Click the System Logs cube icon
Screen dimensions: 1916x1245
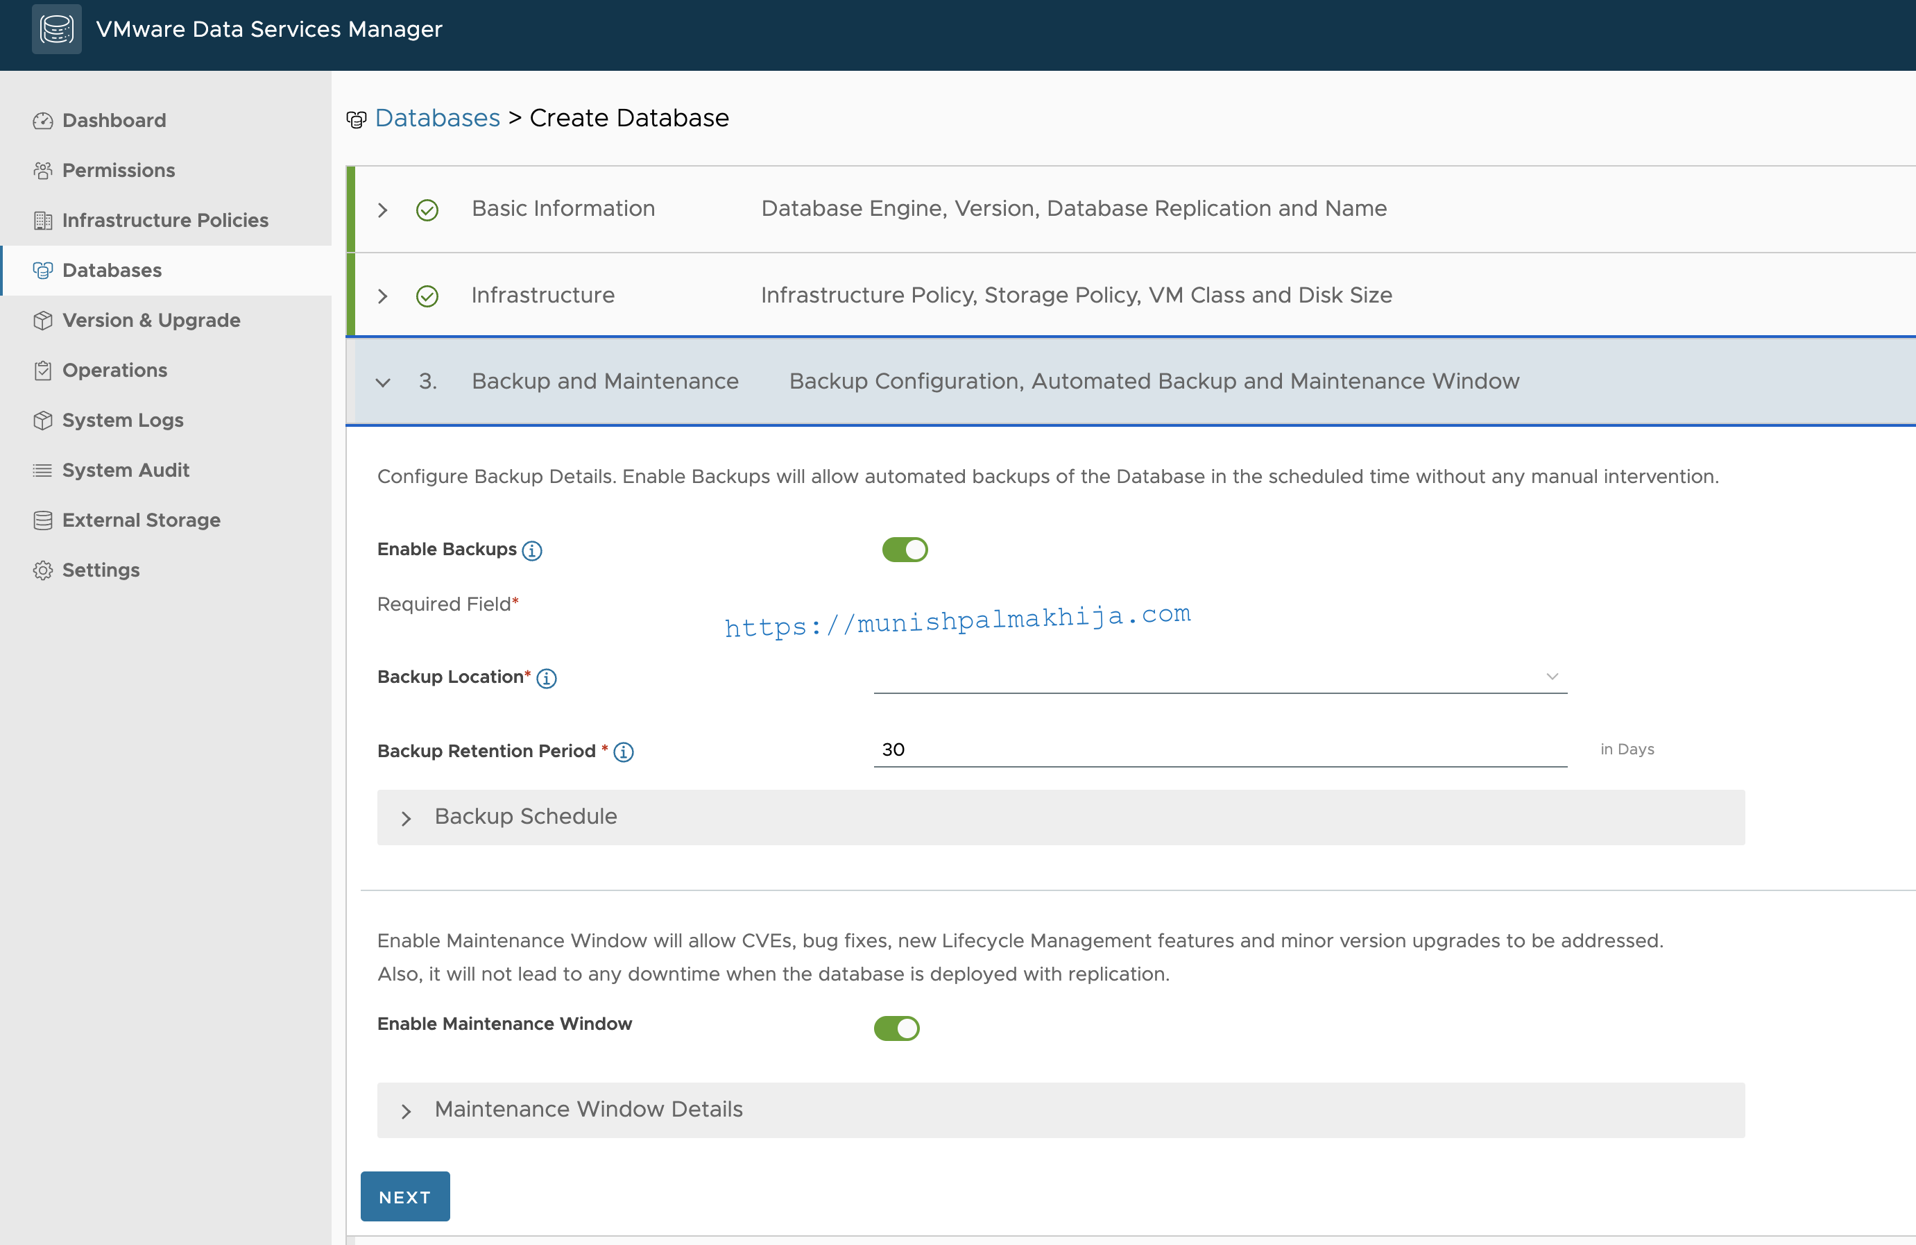(43, 421)
